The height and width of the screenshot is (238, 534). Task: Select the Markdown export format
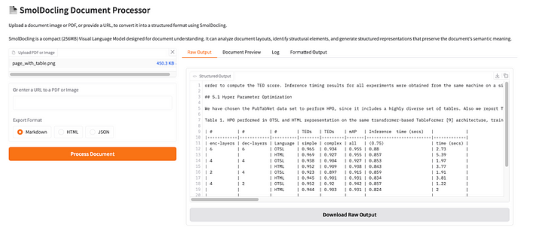[32, 132]
